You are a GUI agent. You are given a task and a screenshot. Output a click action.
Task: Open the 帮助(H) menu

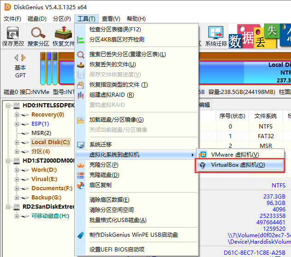click(x=136, y=19)
